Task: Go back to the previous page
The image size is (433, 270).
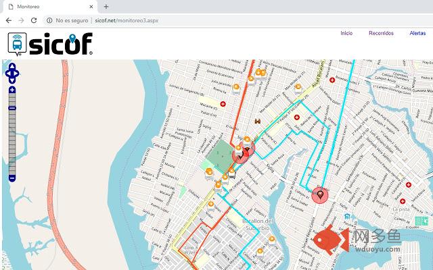Action: [9, 20]
